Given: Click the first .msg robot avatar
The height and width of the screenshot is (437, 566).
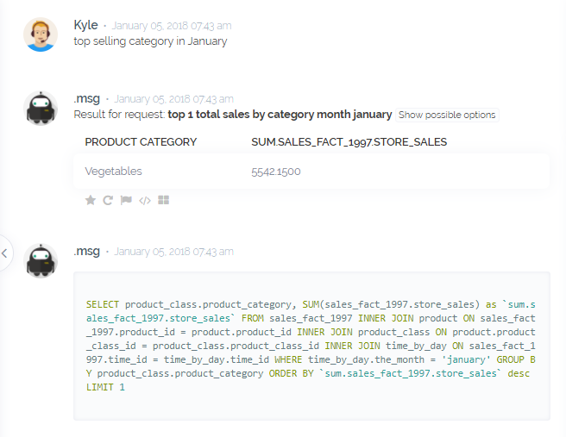Looking at the screenshot, I should [41, 108].
